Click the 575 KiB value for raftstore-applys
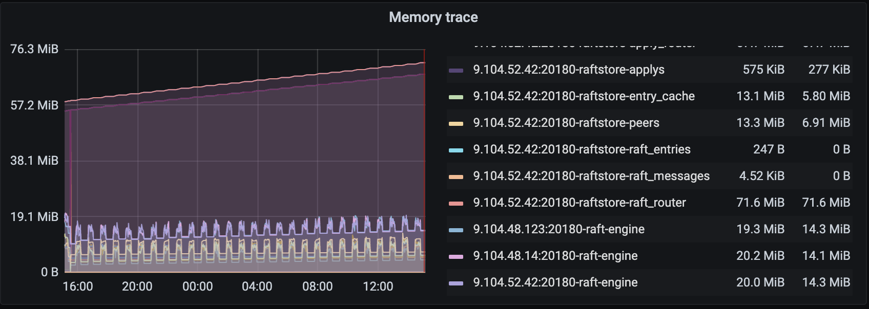The width and height of the screenshot is (869, 309). tap(763, 70)
